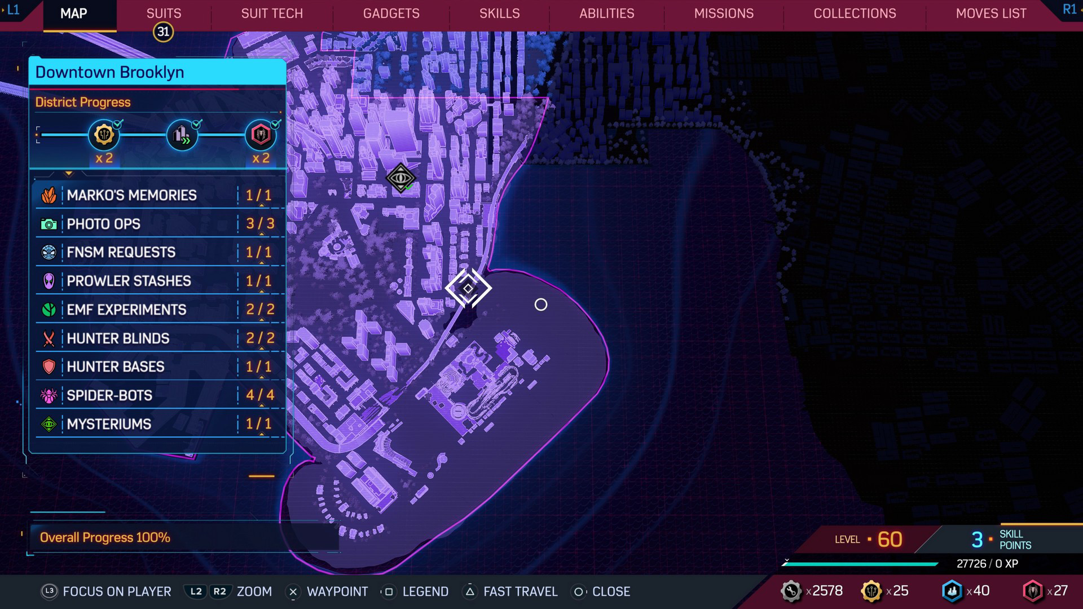
Task: Click the EMF Experiments green icon
Action: (x=49, y=310)
